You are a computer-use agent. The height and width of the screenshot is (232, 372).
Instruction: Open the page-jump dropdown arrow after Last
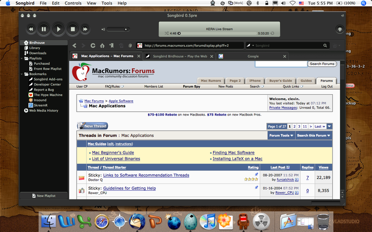329,126
